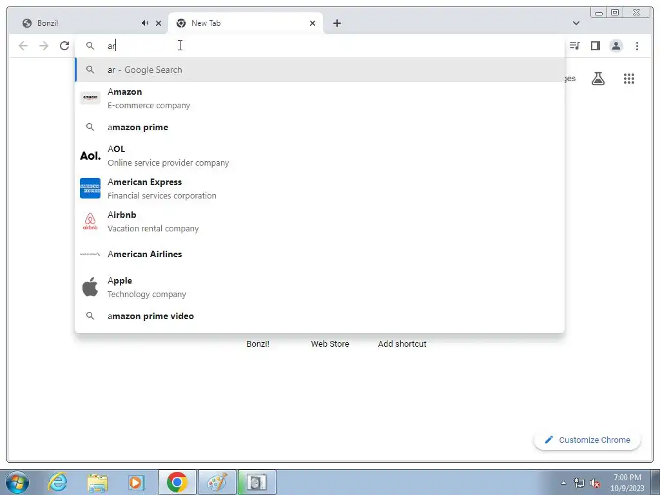Pick the American Airlines suggestion

coord(320,254)
